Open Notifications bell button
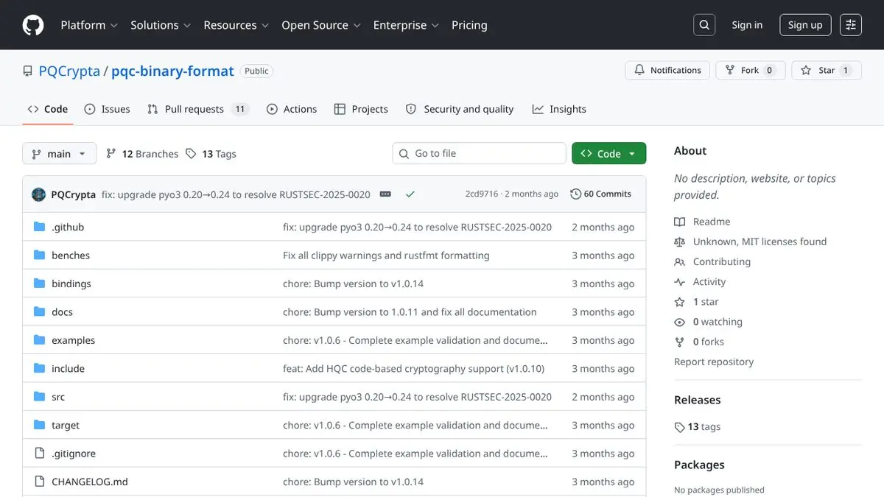The width and height of the screenshot is (884, 497). pyautogui.click(x=667, y=70)
